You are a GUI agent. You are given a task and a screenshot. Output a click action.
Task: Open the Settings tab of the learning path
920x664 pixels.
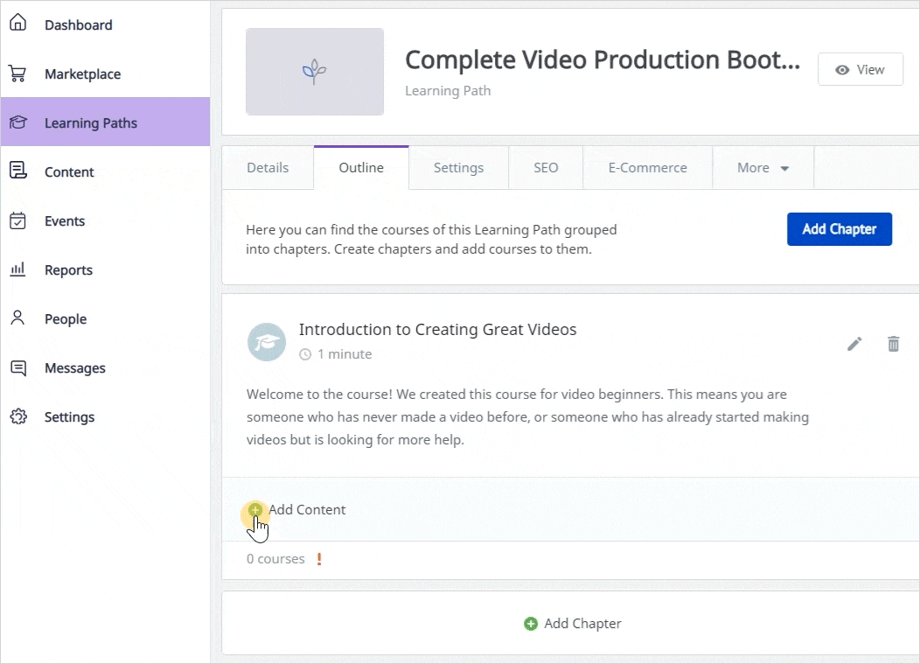tap(458, 168)
